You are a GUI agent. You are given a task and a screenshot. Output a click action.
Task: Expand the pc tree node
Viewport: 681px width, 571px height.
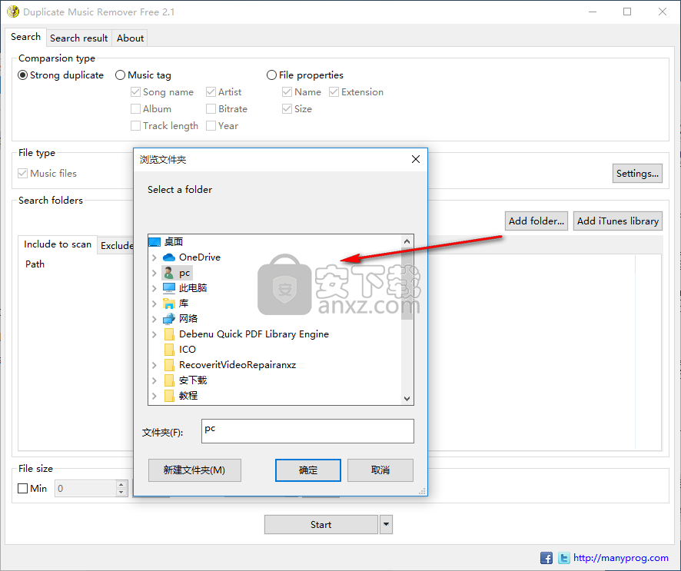point(154,273)
